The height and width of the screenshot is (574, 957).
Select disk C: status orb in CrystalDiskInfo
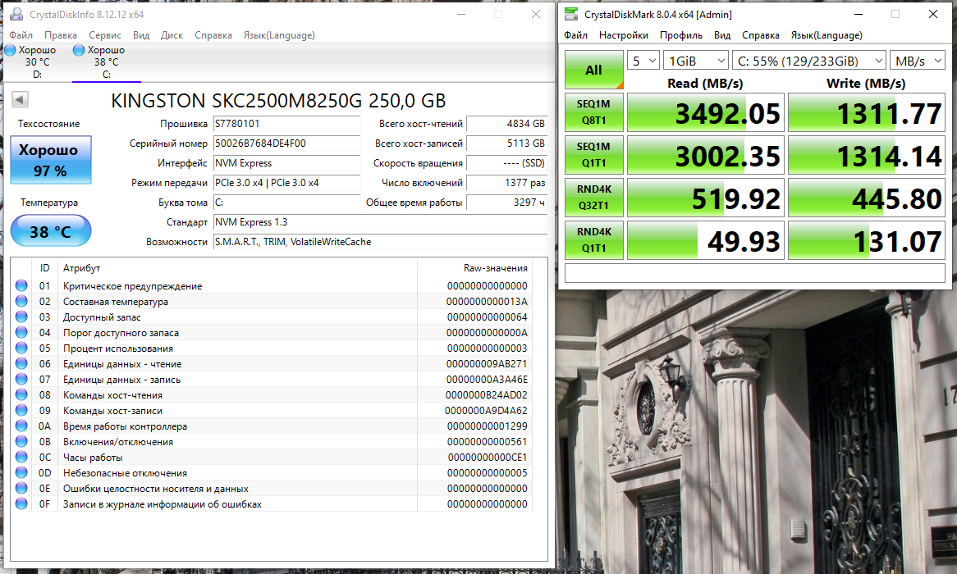coord(79,50)
